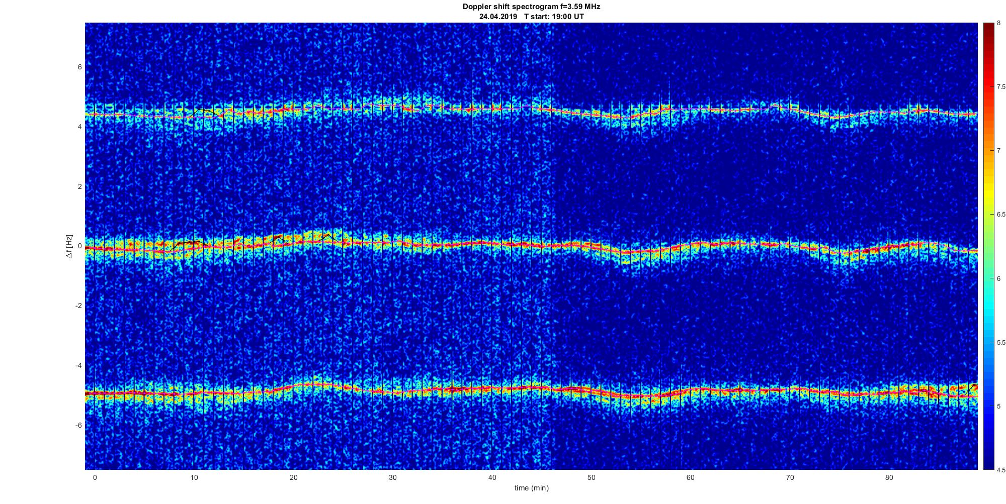
Task: Click the y-axis label 'Δf [Hz]'
Action: [70, 246]
